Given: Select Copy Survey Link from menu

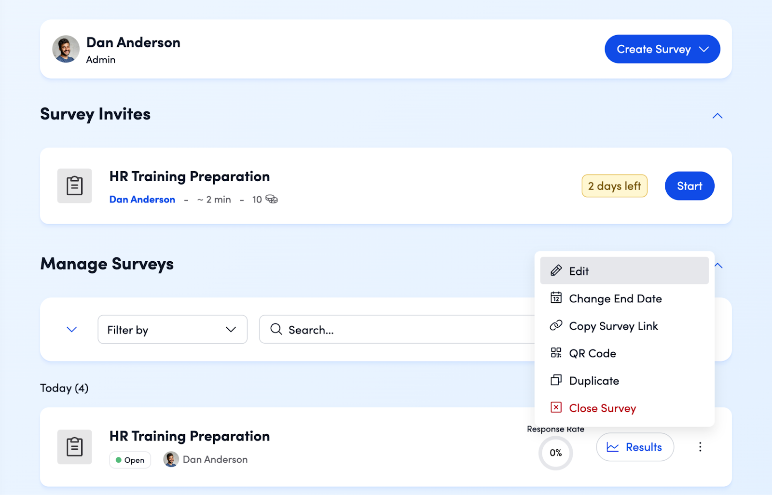Looking at the screenshot, I should click(613, 326).
